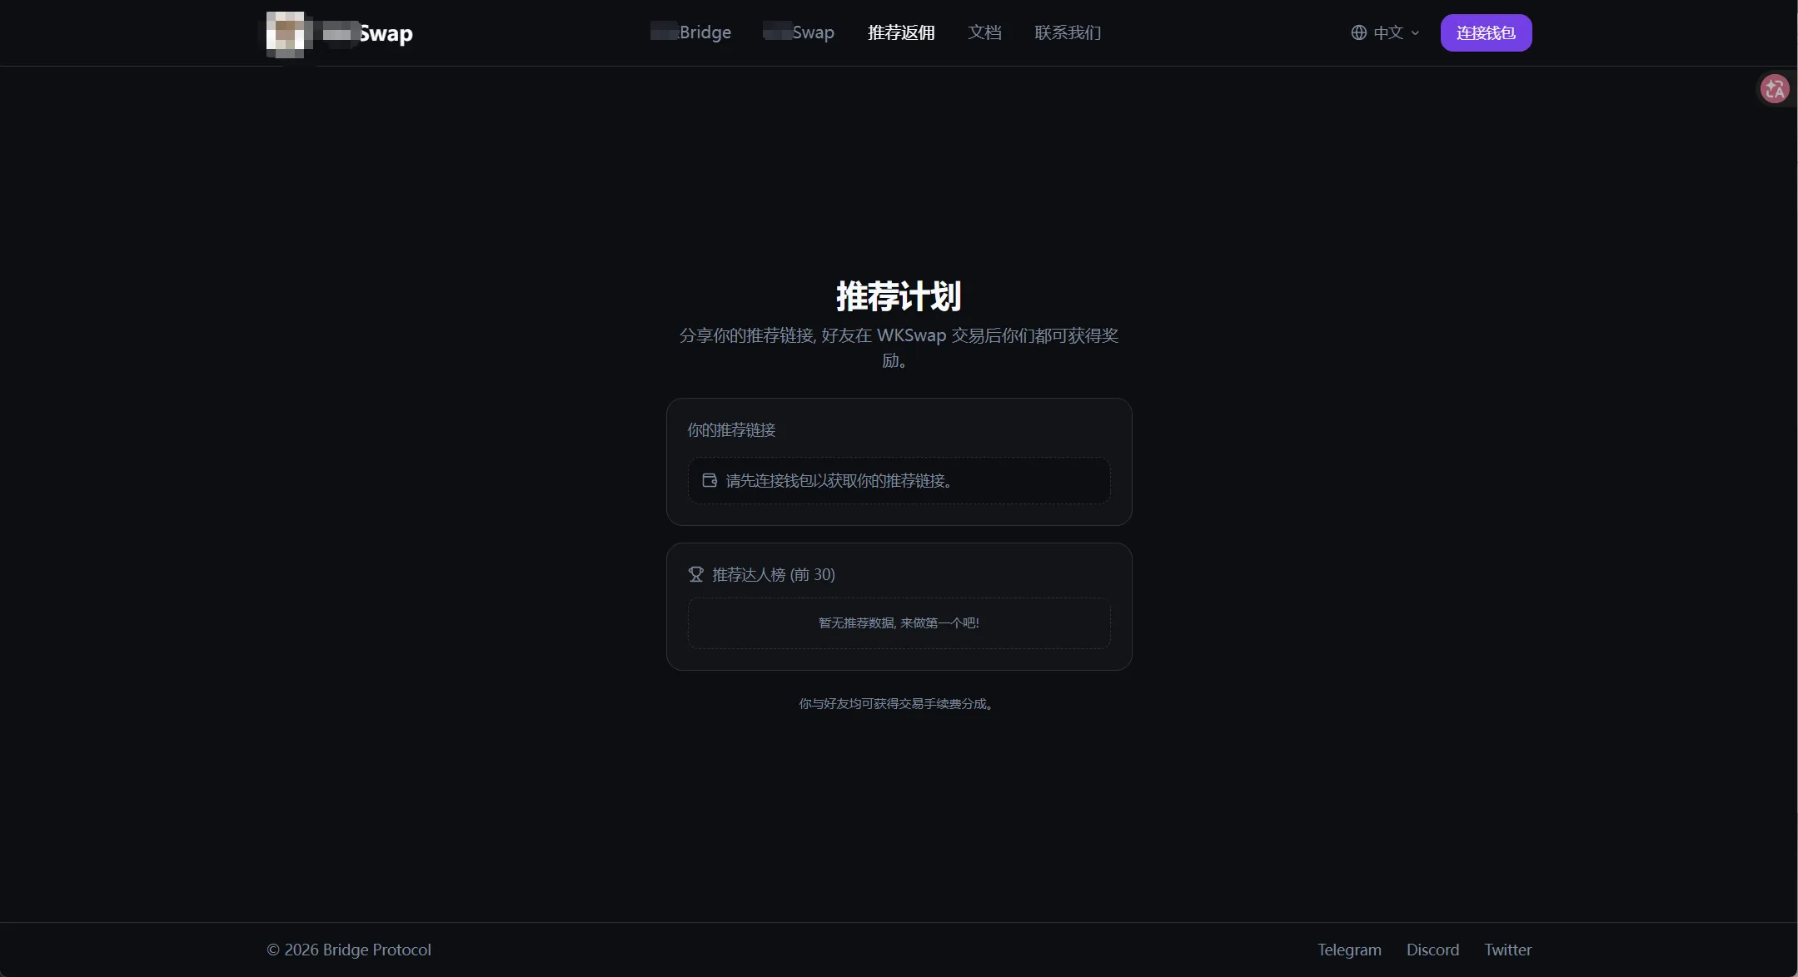Viewport: 1798px width, 977px height.
Task: Click the 推荐达人榜 (前 30) heading
Action: tap(774, 574)
